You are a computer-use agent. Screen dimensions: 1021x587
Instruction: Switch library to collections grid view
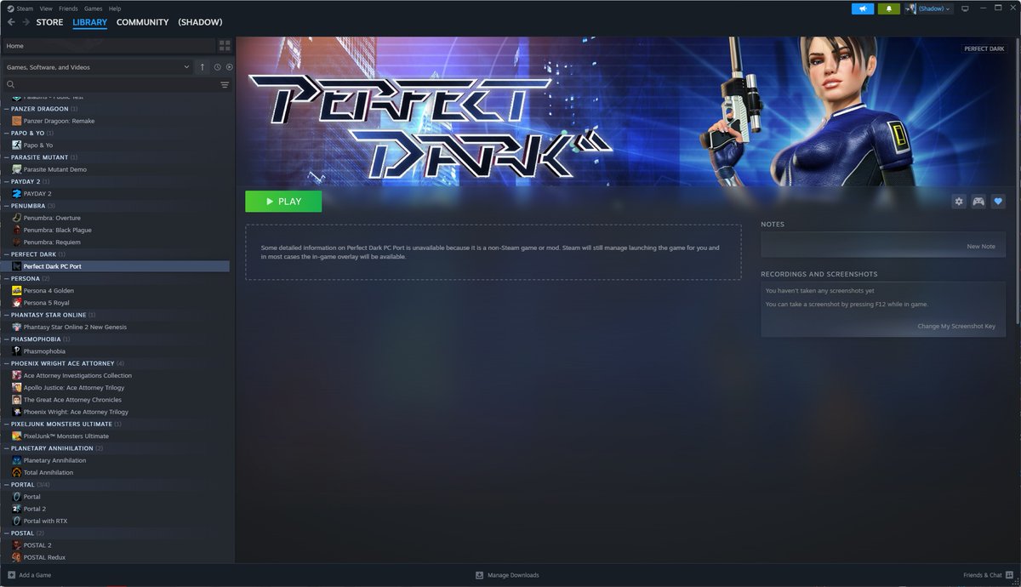click(225, 46)
